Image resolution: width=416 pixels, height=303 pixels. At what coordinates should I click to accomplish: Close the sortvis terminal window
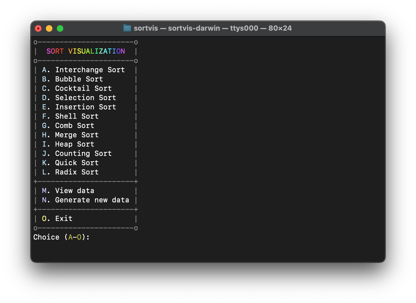tap(38, 28)
